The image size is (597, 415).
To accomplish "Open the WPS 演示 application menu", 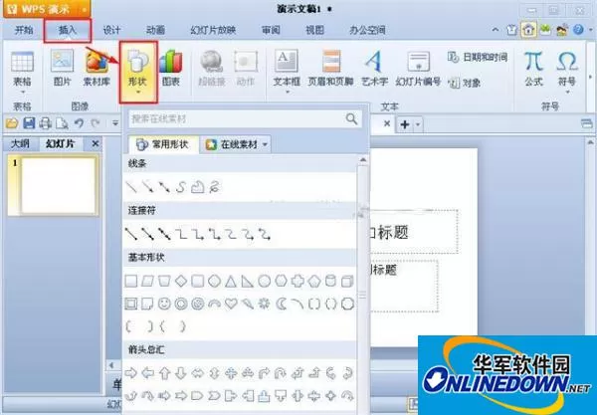I will tap(47, 9).
